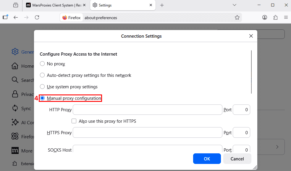291x171 pixels.
Task: Go back one page
Action: (16, 17)
